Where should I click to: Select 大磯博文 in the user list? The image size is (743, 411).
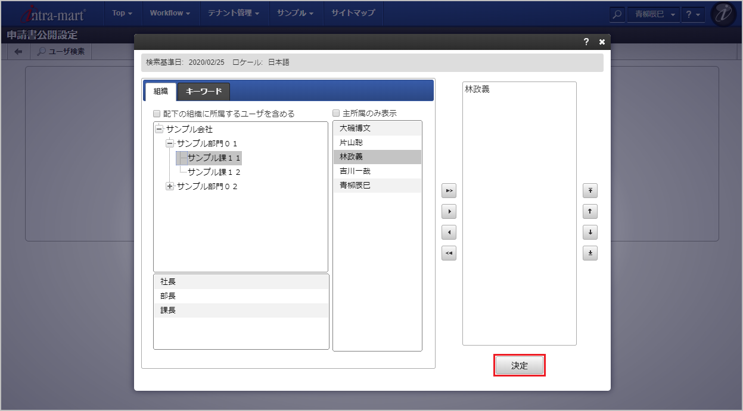click(377, 128)
